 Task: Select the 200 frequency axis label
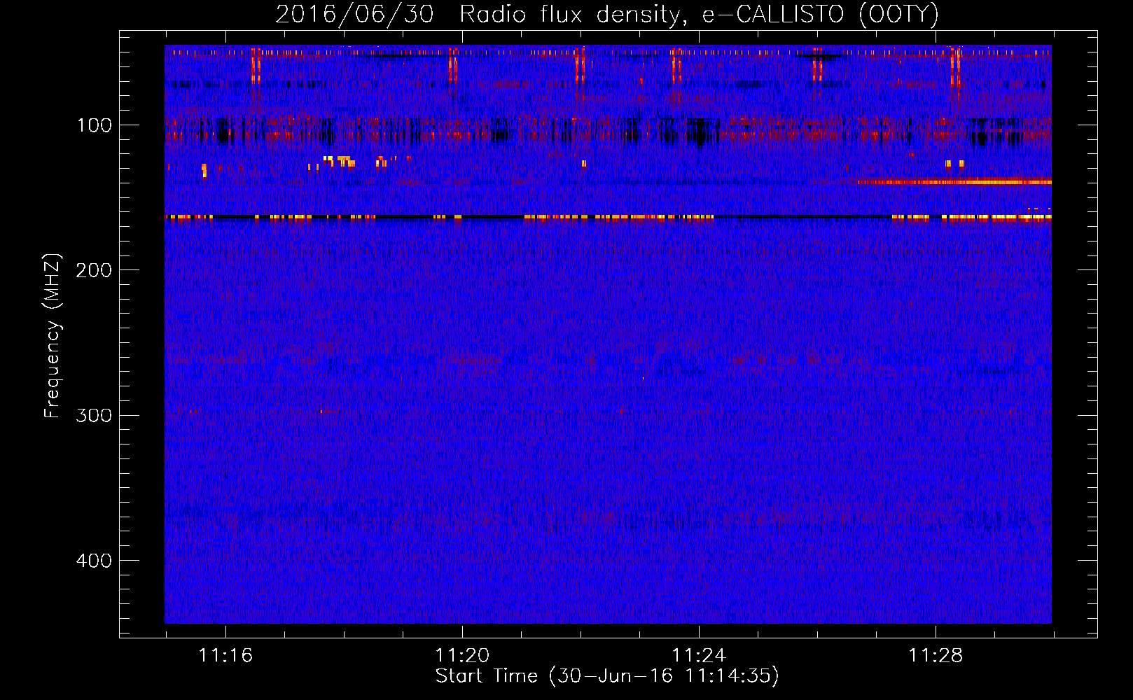point(93,271)
